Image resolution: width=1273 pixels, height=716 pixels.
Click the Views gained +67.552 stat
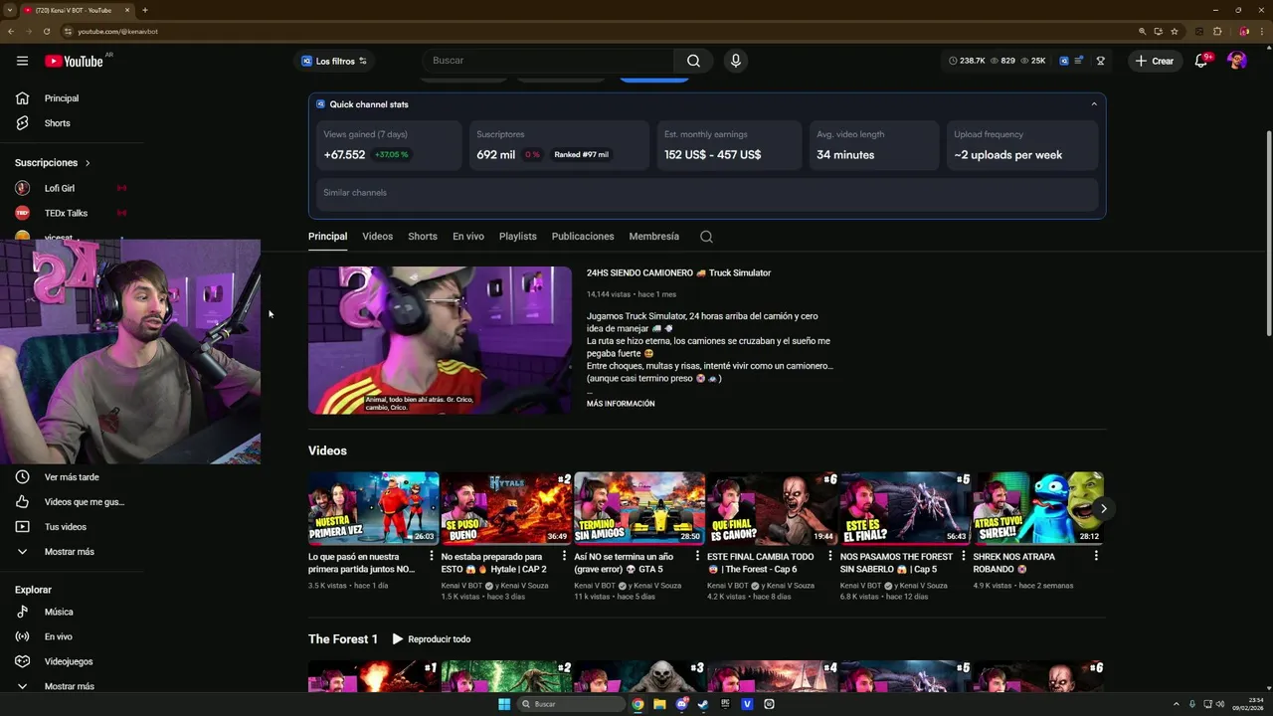click(389, 145)
